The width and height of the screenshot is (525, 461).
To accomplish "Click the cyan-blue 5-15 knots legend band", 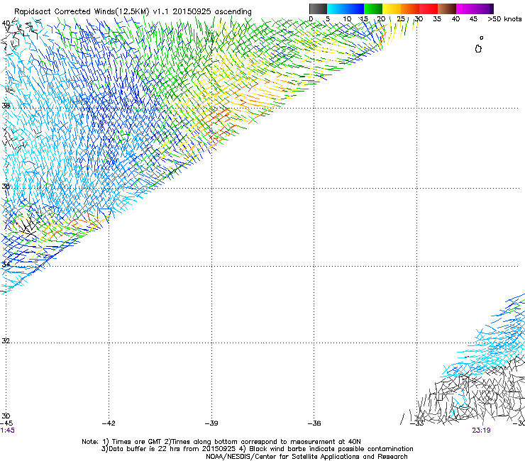I will pyautogui.click(x=346, y=9).
